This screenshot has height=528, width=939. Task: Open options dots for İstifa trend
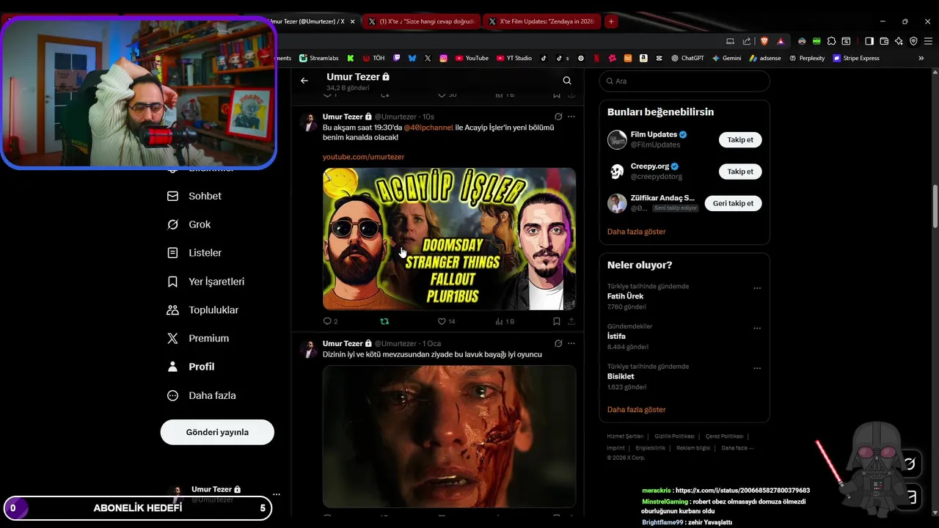pos(757,328)
